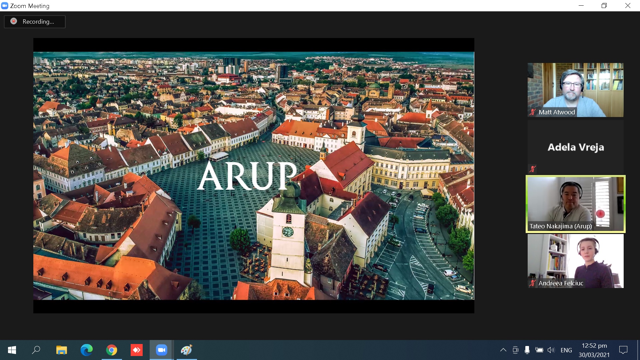Image resolution: width=640 pixels, height=360 pixels.
Task: Click Andreea Felciuc's muted microphone icon
Action: click(x=533, y=283)
